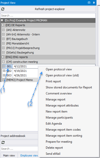The height and width of the screenshot is (158, 100).
Task: Focus the addressbook Search field
Action: pos(19,149)
